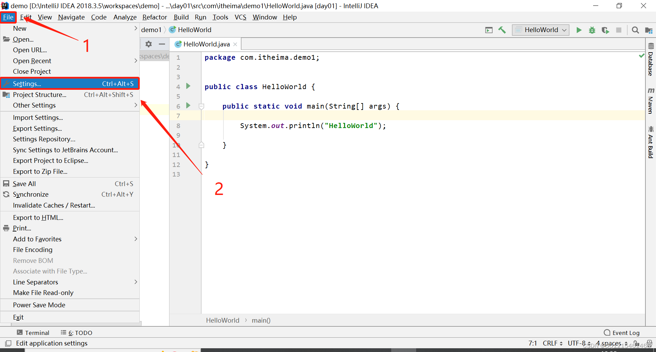656x352 pixels.
Task: Choose Export to HTML...
Action: 70,217
